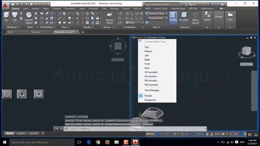Click the Undo arrow in quick access toolbar
Image resolution: width=260 pixels, height=146 pixels.
36,4
